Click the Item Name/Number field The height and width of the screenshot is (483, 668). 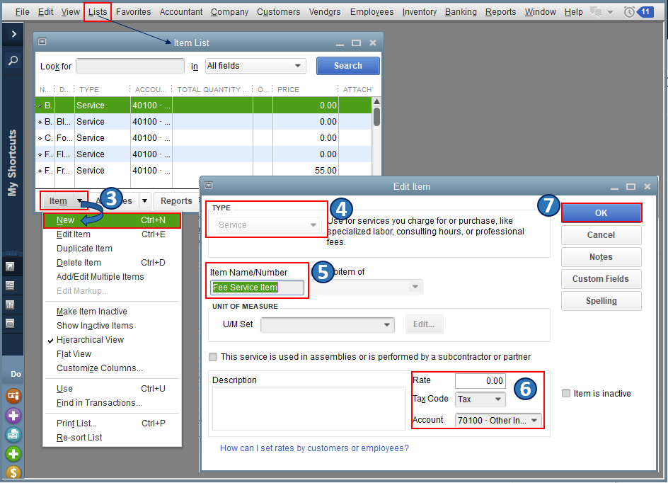(257, 288)
